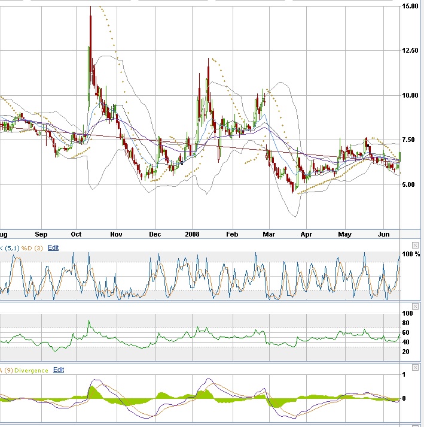Image resolution: width=424 pixels, height=427 pixels.
Task: Click the green Divergence legend text
Action: click(x=32, y=370)
